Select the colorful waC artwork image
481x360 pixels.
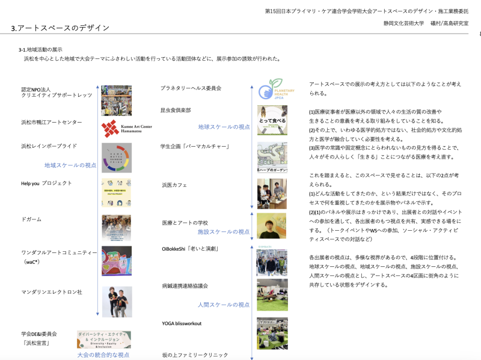coord(117,261)
